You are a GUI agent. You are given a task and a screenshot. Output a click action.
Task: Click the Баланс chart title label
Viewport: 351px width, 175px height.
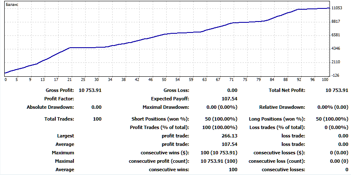pos(12,3)
